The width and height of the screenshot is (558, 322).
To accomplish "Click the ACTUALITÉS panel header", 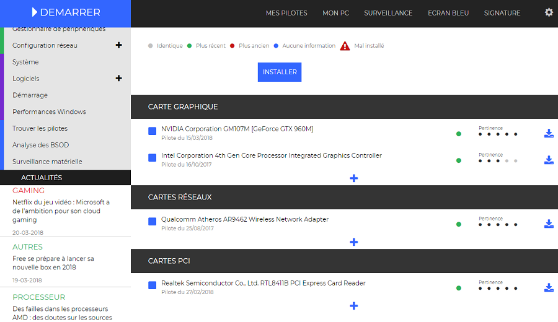I will pos(66,178).
